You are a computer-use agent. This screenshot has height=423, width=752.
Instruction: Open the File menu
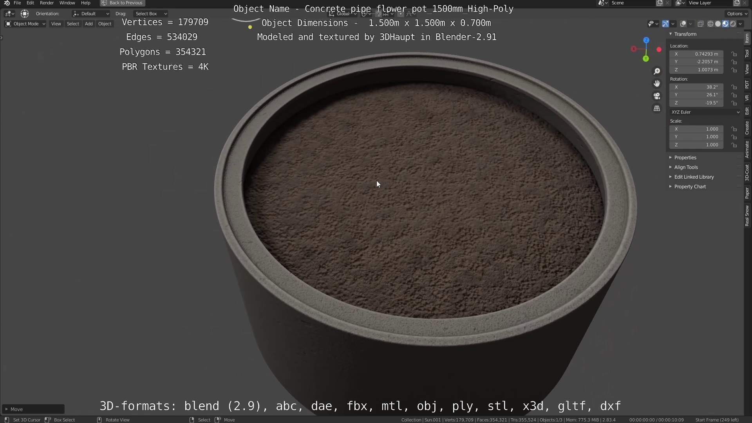pos(17,3)
